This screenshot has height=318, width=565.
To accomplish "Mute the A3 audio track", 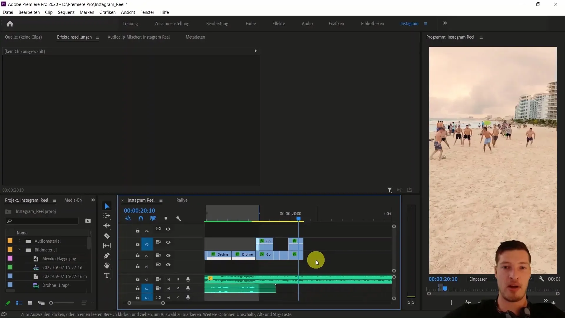I will (168, 298).
